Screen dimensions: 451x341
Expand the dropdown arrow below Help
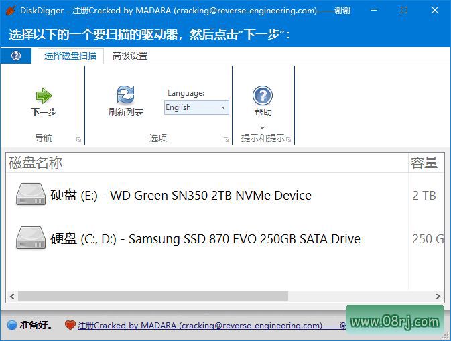[x=262, y=128]
